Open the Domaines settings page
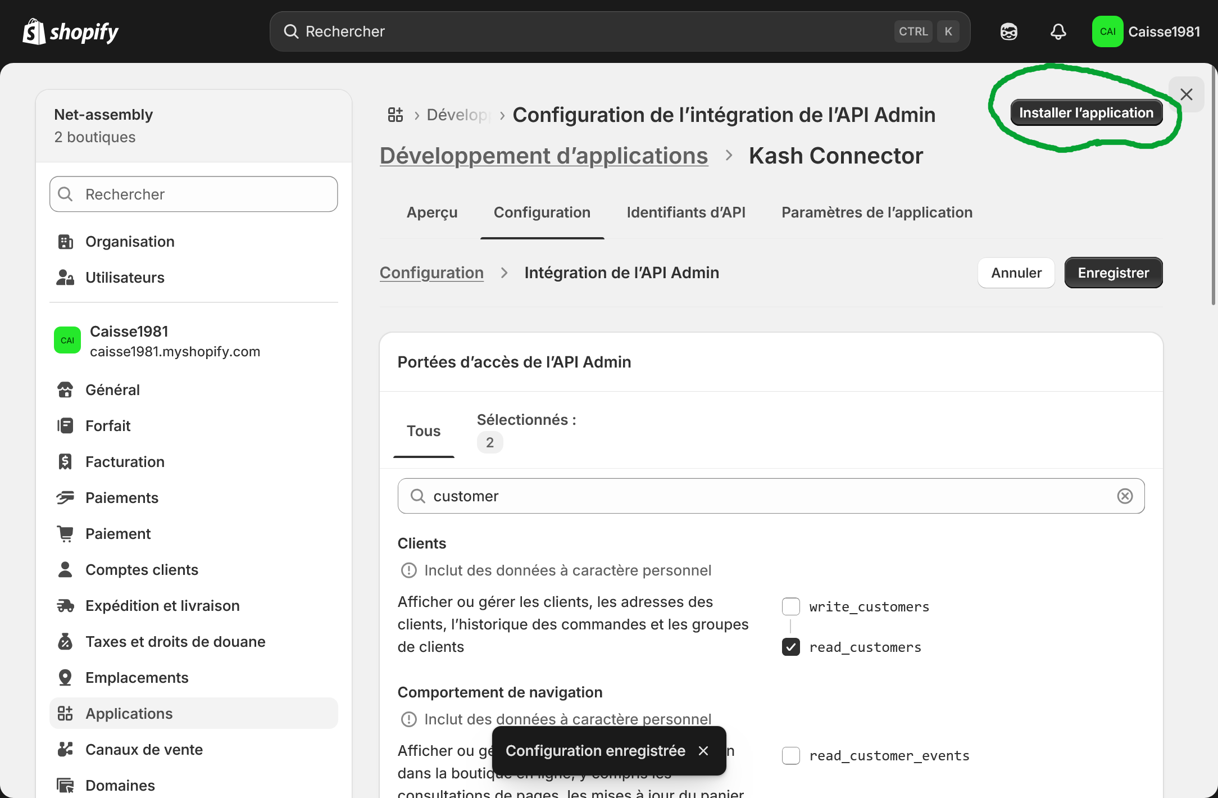Image resolution: width=1218 pixels, height=798 pixels. [193, 786]
